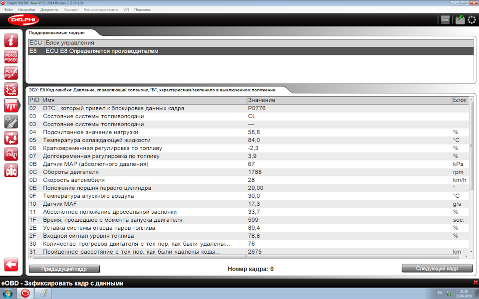The image size is (479, 299).
Task: Select the P0776 DTC value cell
Action: tap(257, 108)
